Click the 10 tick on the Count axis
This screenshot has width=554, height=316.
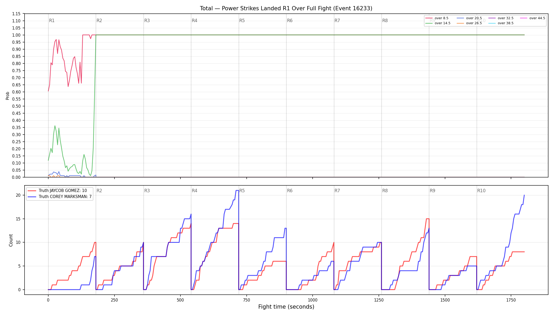[18, 242]
